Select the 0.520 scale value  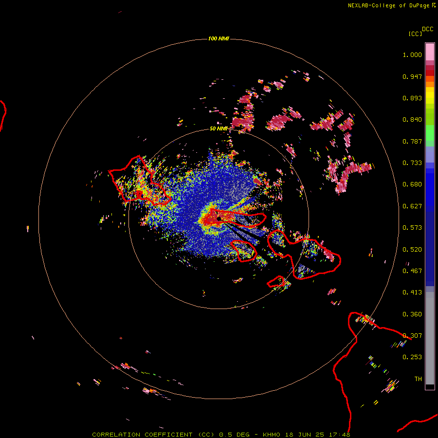coord(412,250)
